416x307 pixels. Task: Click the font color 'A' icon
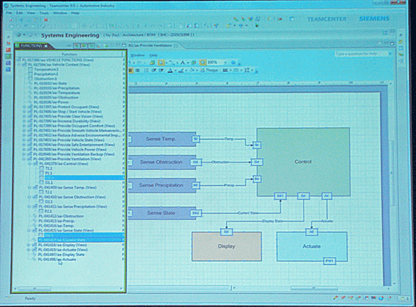(170, 71)
